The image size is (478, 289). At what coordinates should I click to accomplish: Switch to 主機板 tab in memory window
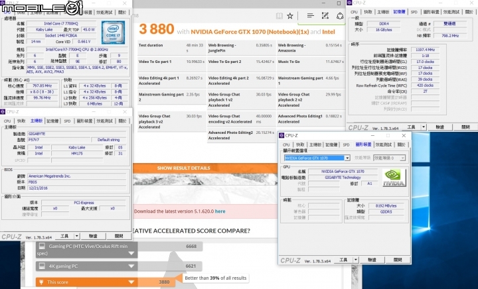383,12
